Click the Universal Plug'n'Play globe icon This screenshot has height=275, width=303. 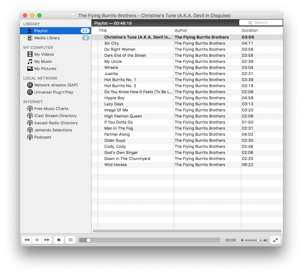(30, 92)
